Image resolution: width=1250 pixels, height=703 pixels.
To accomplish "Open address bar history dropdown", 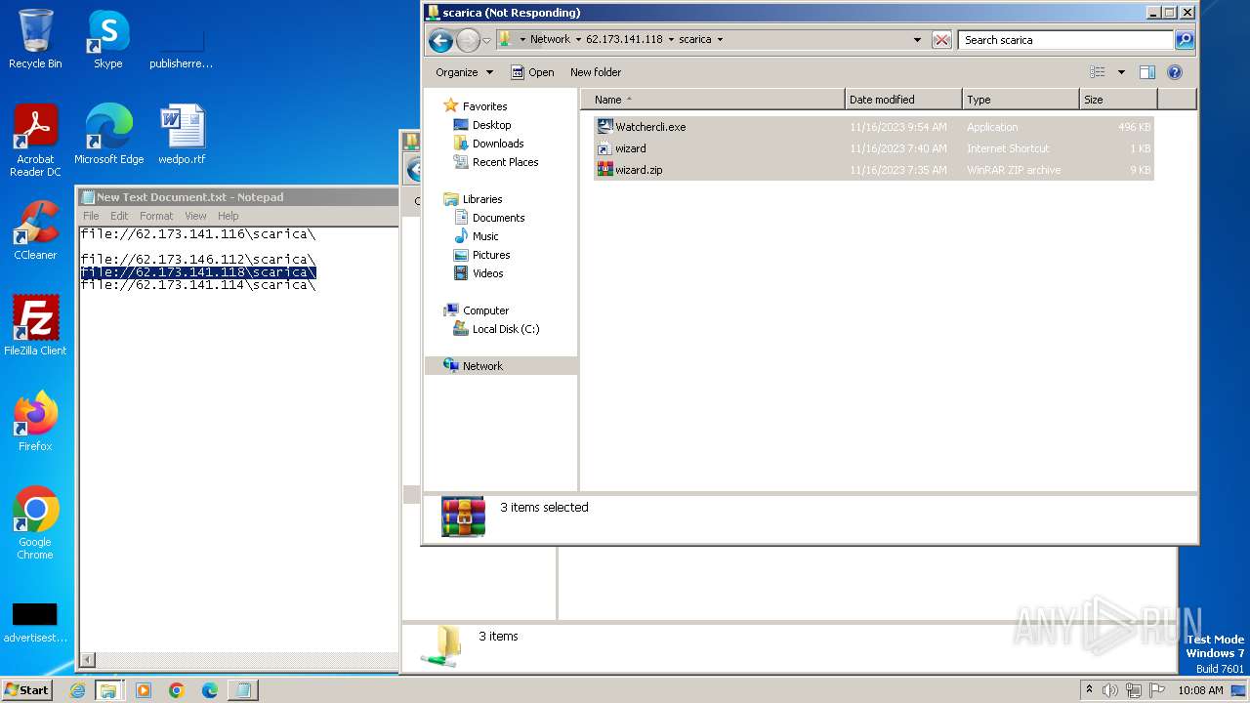I will click(x=917, y=40).
